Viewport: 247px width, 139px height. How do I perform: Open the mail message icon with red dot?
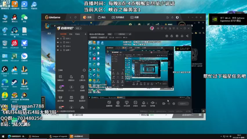point(162,28)
